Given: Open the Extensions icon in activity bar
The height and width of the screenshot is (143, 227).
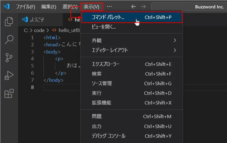Looking at the screenshot, I should (x=9, y=93).
